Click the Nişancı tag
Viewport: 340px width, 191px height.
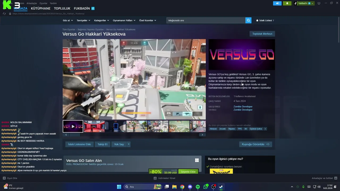point(232,129)
